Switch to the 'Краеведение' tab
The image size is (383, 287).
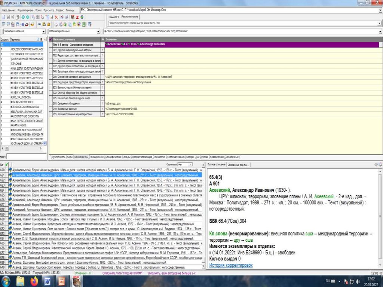217,157
